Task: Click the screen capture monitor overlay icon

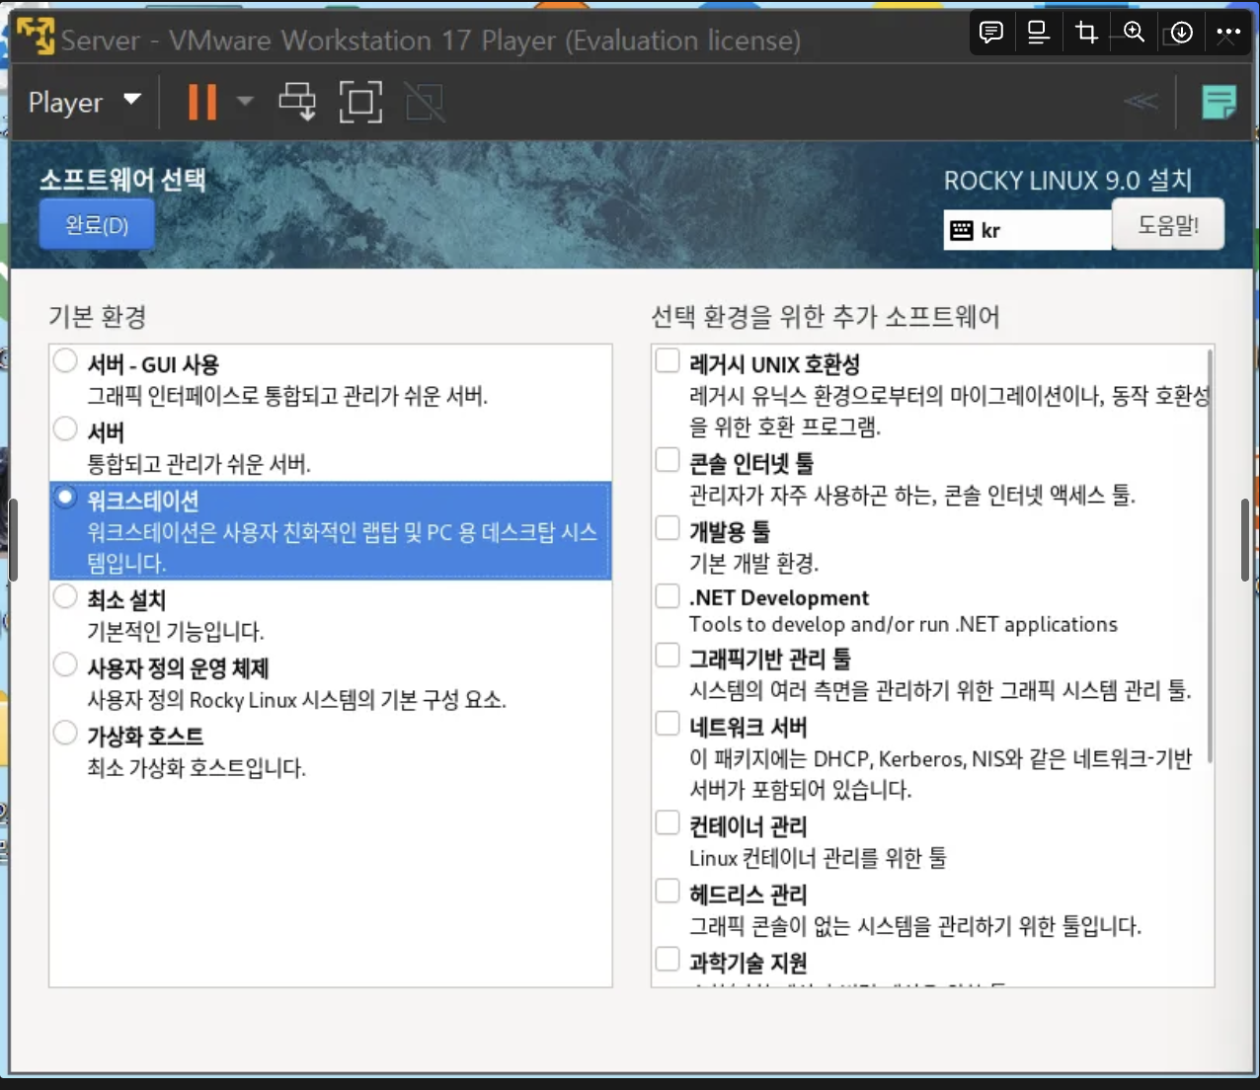Action: 1038,33
